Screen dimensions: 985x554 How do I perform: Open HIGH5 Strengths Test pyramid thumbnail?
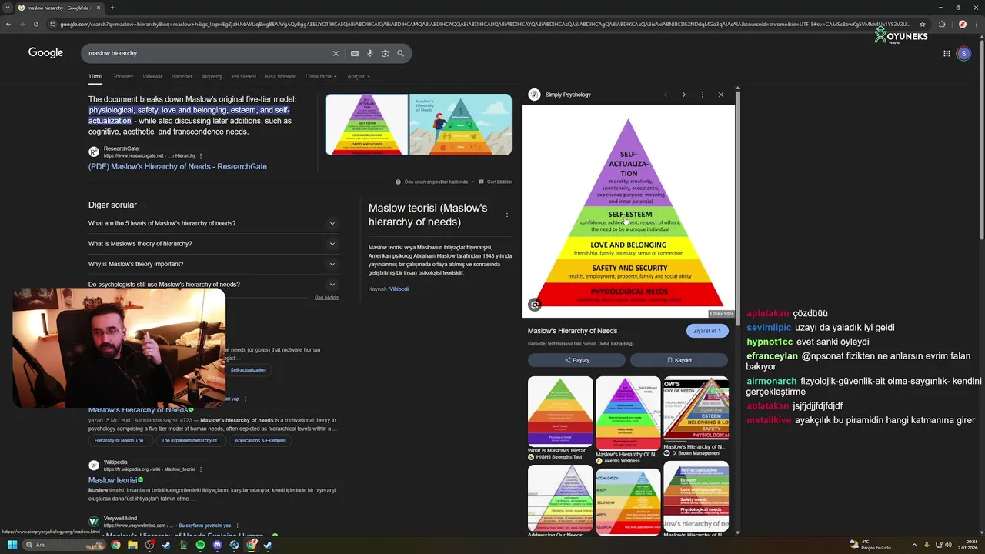click(560, 412)
